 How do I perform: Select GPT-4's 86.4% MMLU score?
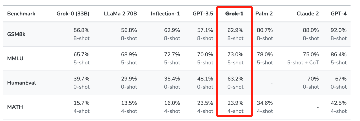point(339,54)
